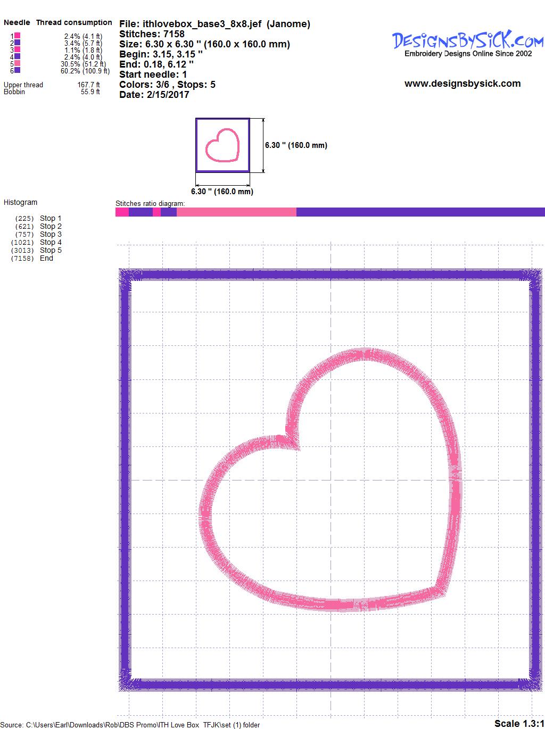Select needle 1 pink color swatch
This screenshot has height=729, width=545.
(x=18, y=36)
